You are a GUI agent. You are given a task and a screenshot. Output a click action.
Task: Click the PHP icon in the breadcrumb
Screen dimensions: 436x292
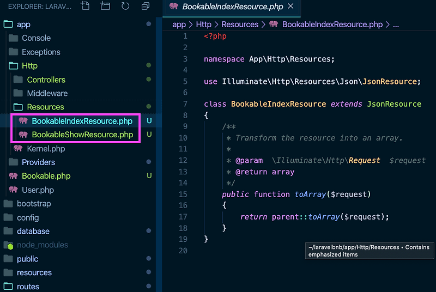point(274,24)
